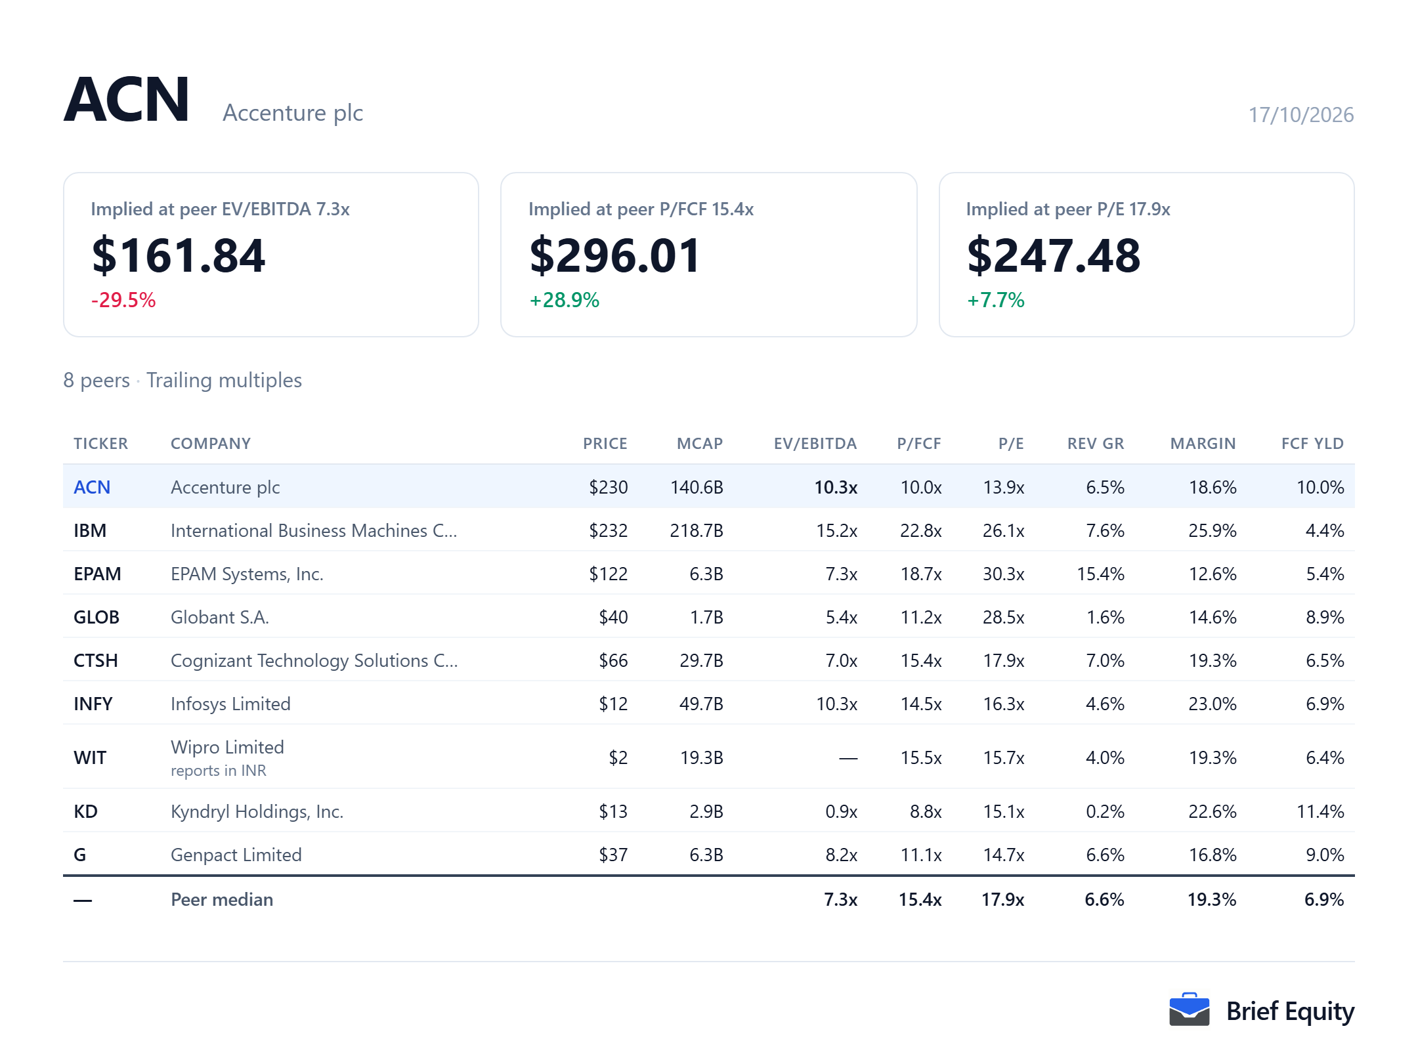The image size is (1418, 1062).
Task: Click the MCAP column header
Action: [x=700, y=444]
